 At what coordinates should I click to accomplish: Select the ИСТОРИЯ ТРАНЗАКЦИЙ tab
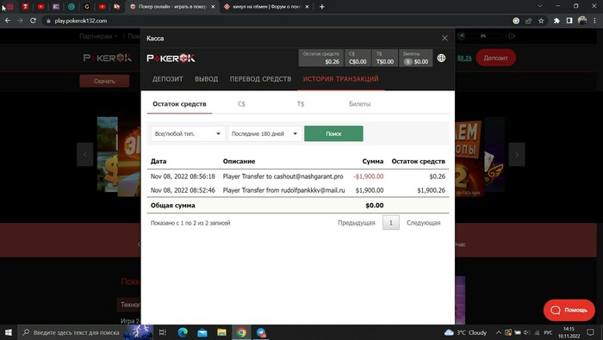point(341,79)
